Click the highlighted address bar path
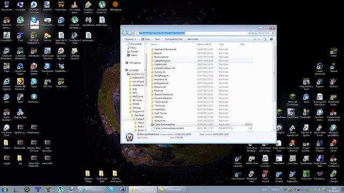 (162, 33)
